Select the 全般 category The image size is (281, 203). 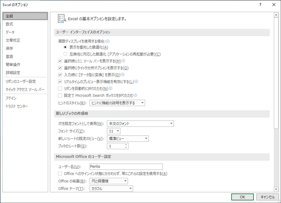pos(25,16)
